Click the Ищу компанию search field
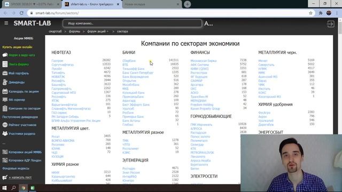The height and width of the screenshot is (192, 342). 132,23
